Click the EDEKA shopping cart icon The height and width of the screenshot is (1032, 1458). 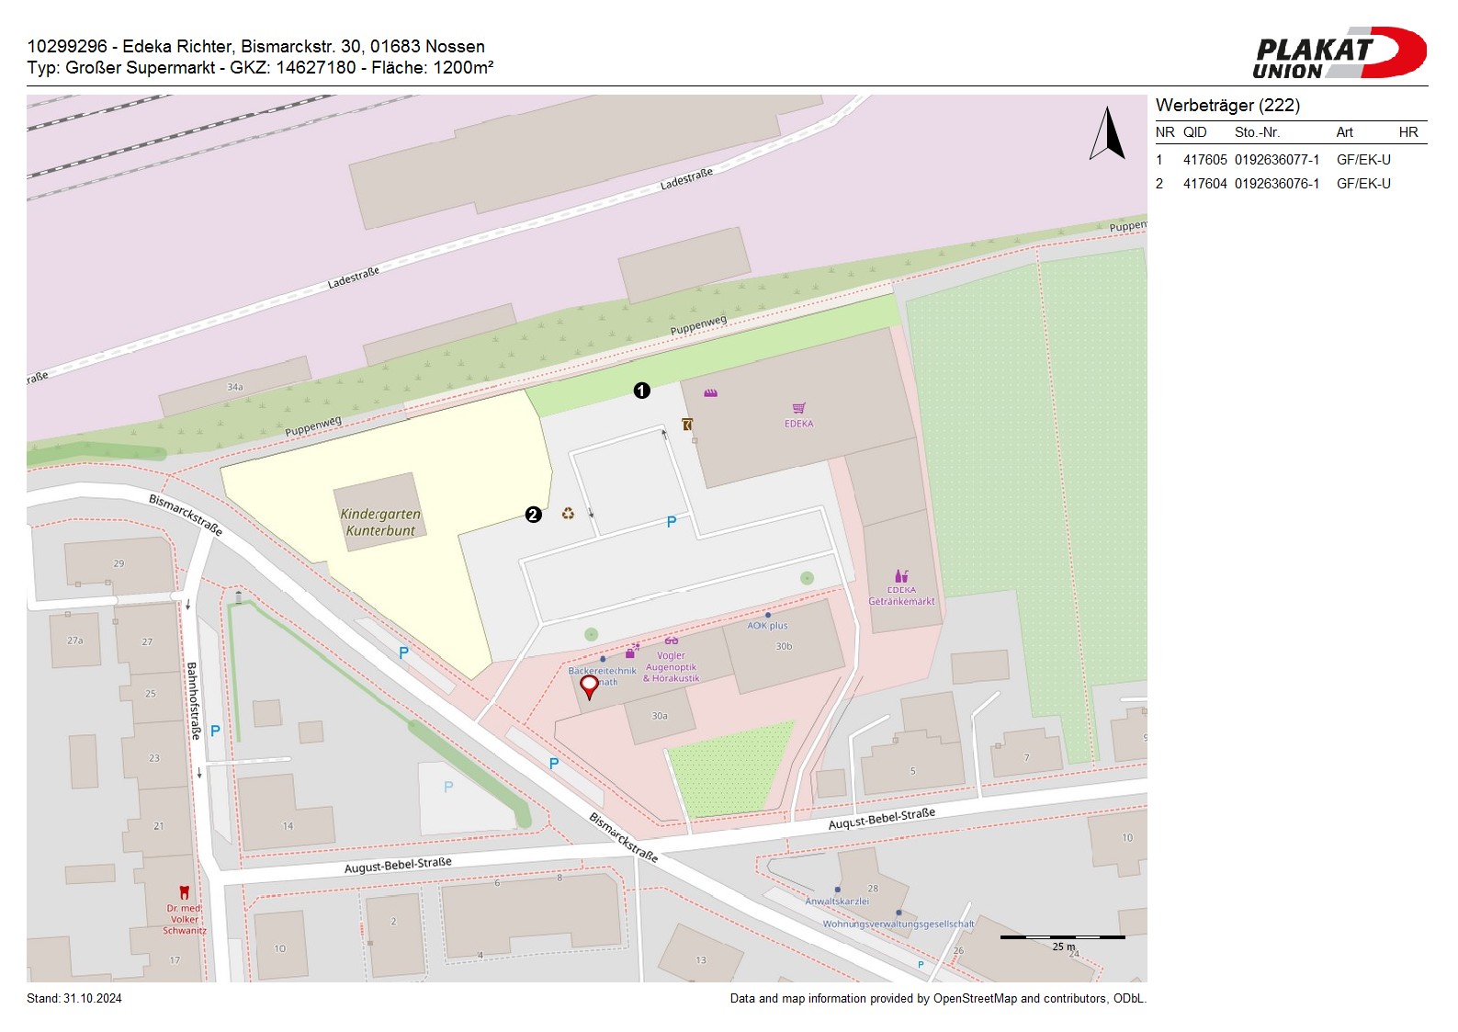pos(798,408)
